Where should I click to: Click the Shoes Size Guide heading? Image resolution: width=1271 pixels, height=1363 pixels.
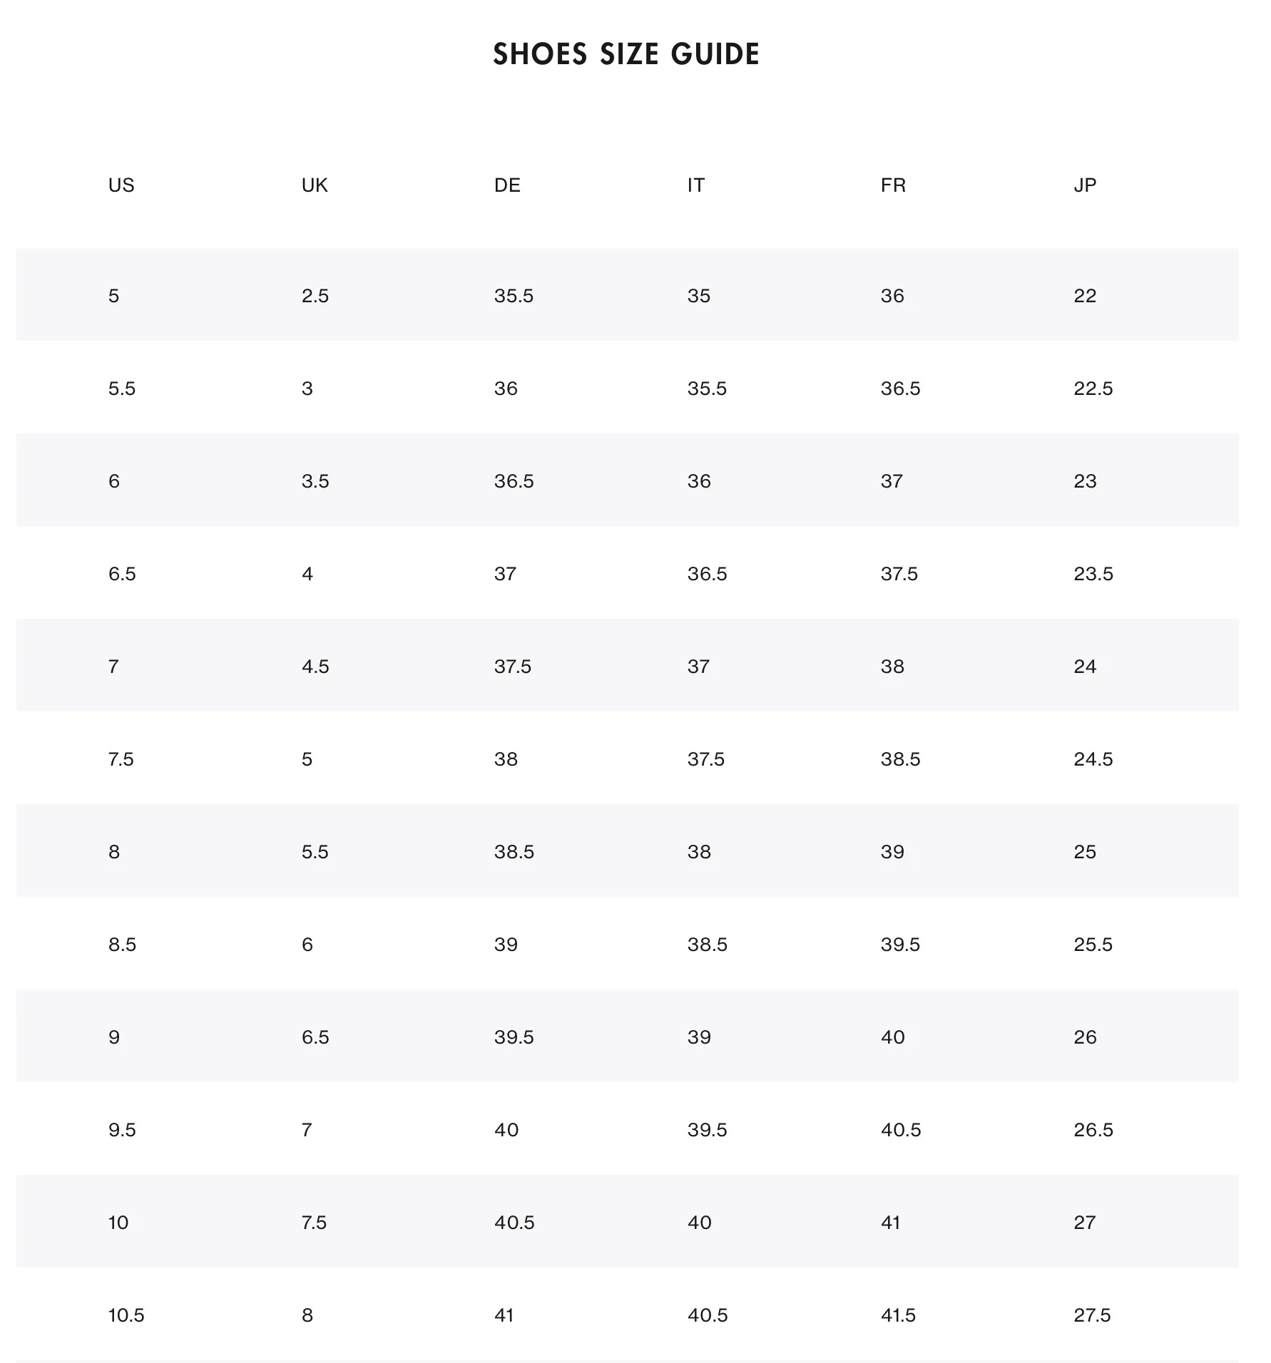point(626,54)
